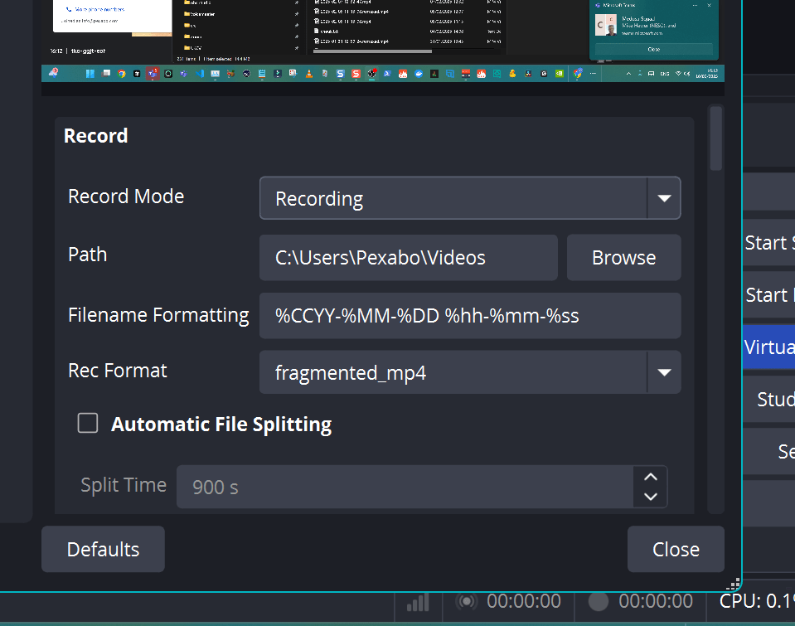Click the Chrome icon beside Task View in preview
Image resolution: width=795 pixels, height=626 pixels.
click(x=122, y=74)
